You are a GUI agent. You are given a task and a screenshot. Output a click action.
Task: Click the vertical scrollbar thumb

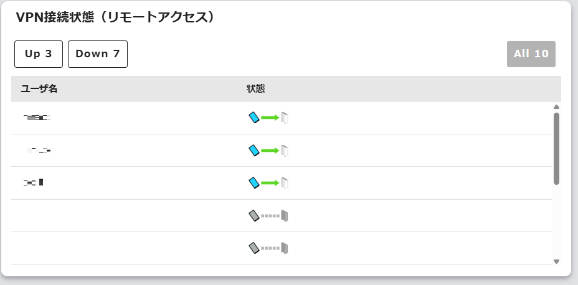(x=556, y=148)
